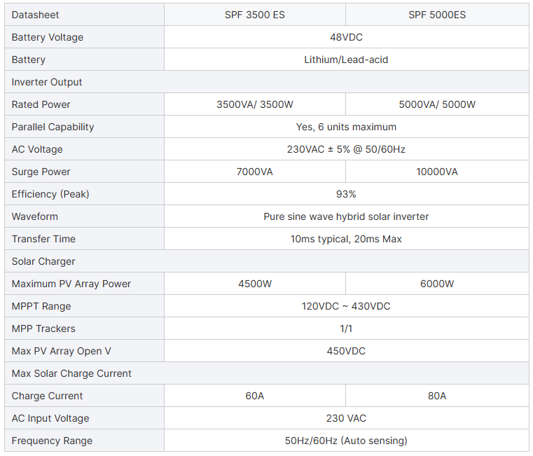The height and width of the screenshot is (456, 533).
Task: Select the 5000VA/ 5000W rated power value
Action: pyautogui.click(x=437, y=104)
